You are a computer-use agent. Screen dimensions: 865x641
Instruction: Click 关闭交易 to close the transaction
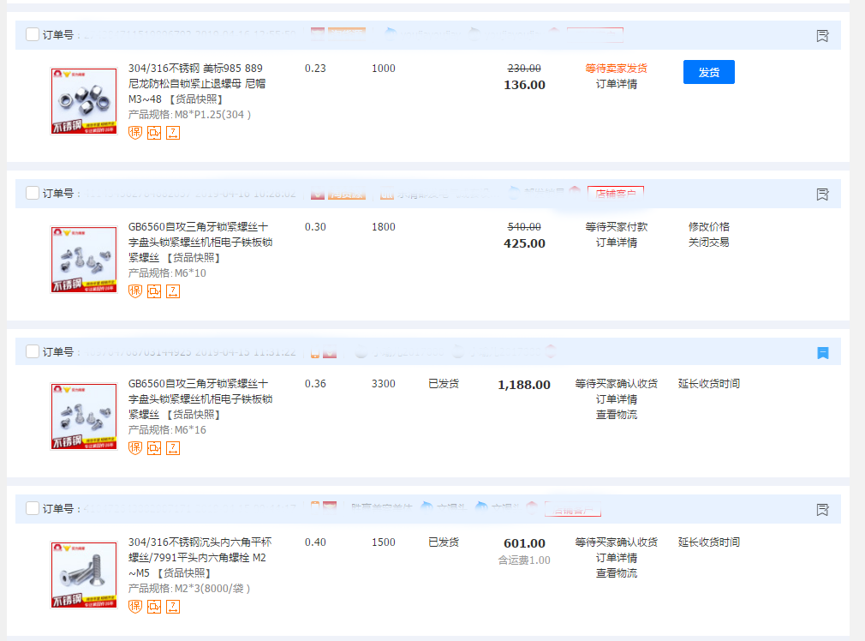click(x=708, y=243)
